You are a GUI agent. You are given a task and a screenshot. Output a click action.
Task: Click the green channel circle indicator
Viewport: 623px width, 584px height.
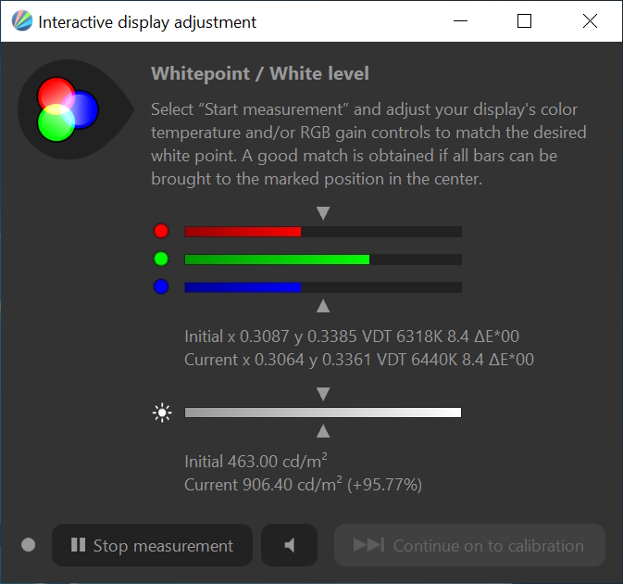point(161,260)
